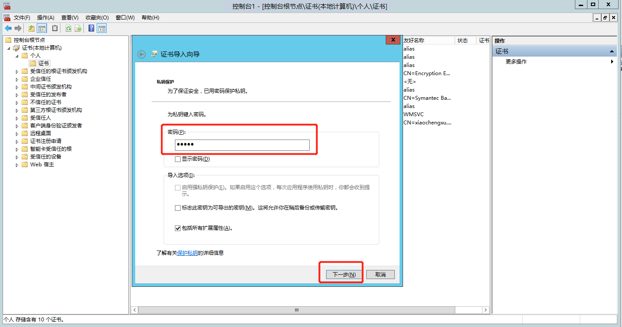Click the folder icon of 个人
Image resolution: width=622 pixels, height=327 pixels.
pyautogui.click(x=25, y=55)
